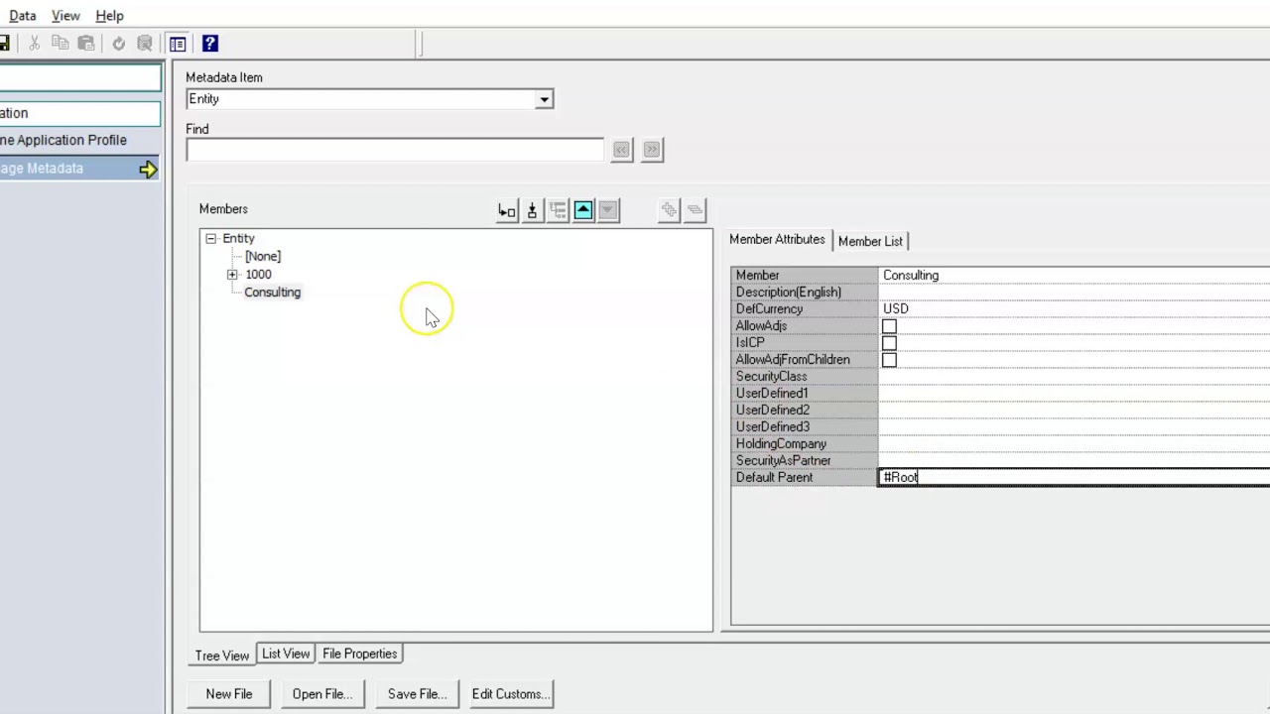Click the SecurityAsPartner value cell
The width and height of the screenshot is (1270, 714).
[x=1075, y=461]
